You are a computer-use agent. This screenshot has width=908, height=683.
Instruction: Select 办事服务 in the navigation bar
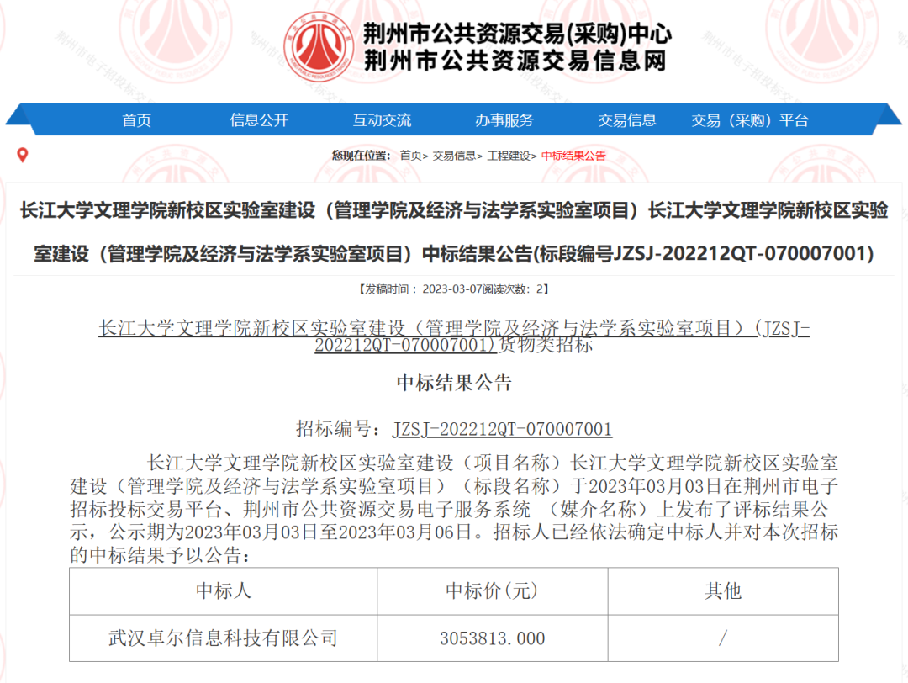(x=504, y=120)
